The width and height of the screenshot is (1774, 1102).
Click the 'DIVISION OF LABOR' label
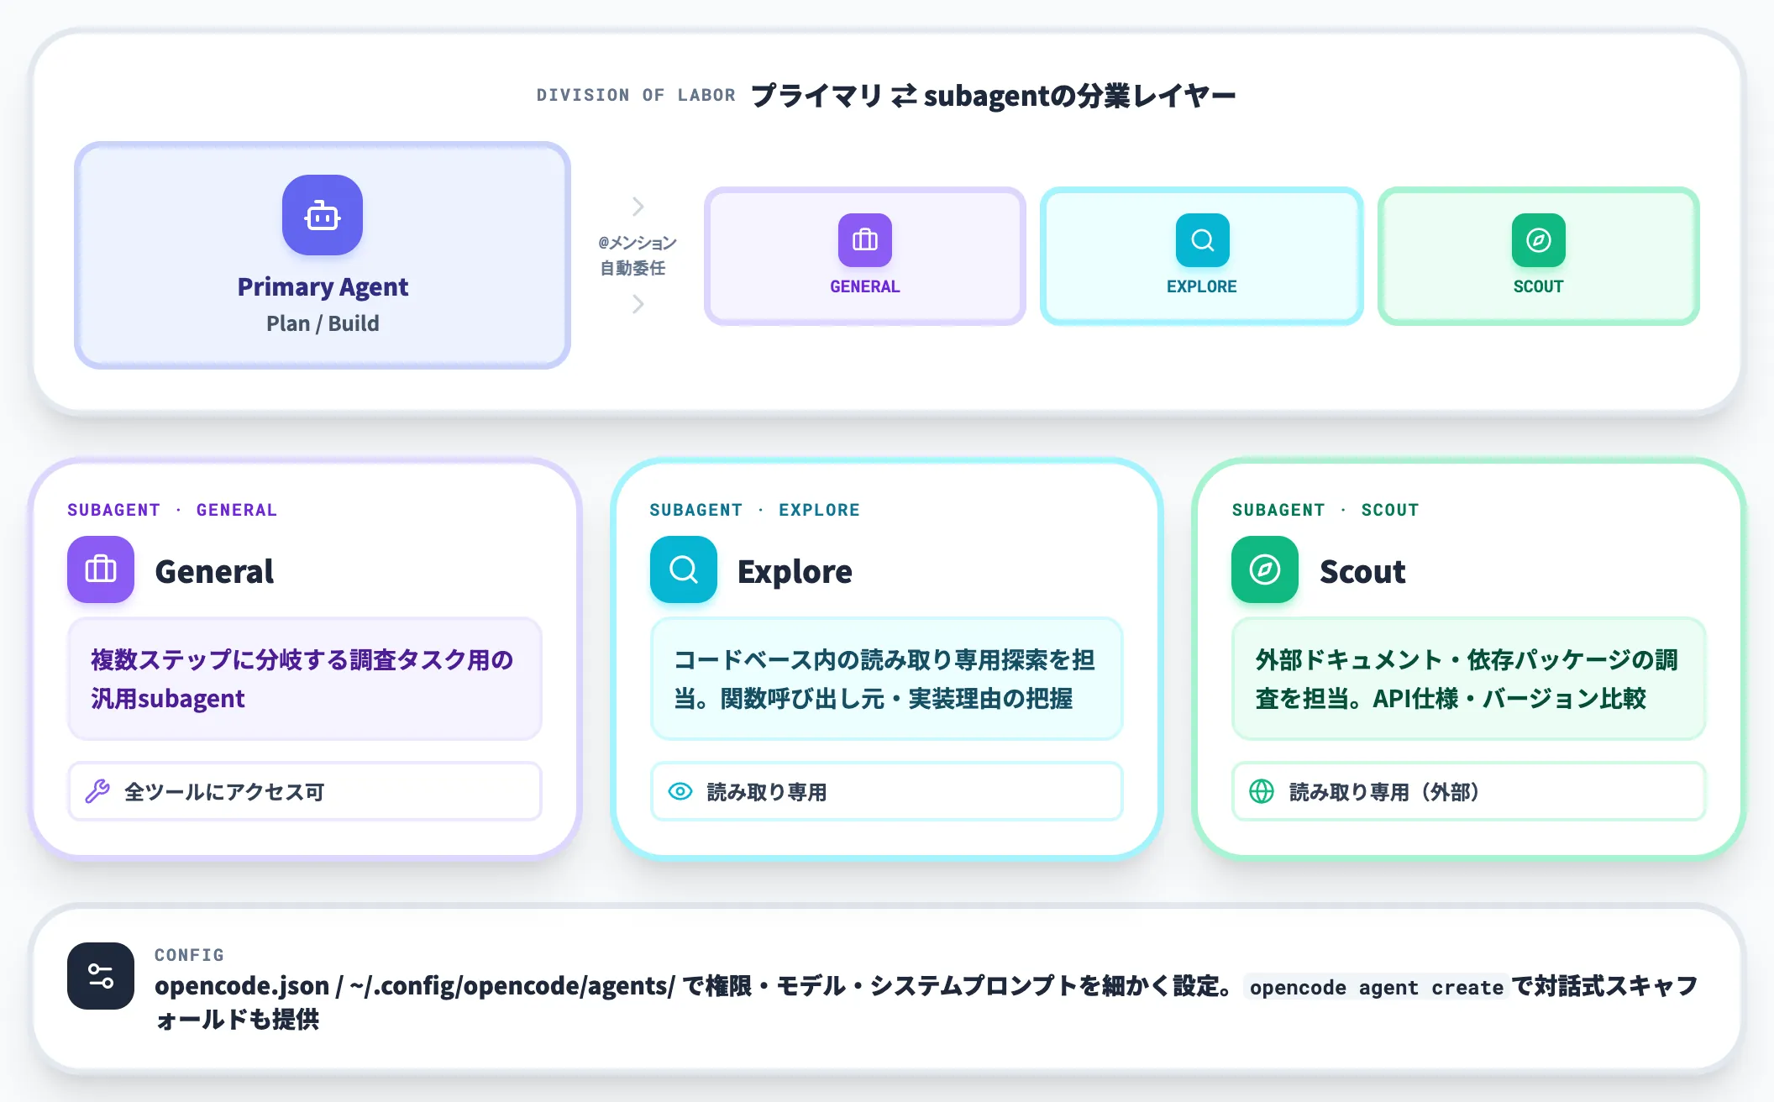coord(636,95)
